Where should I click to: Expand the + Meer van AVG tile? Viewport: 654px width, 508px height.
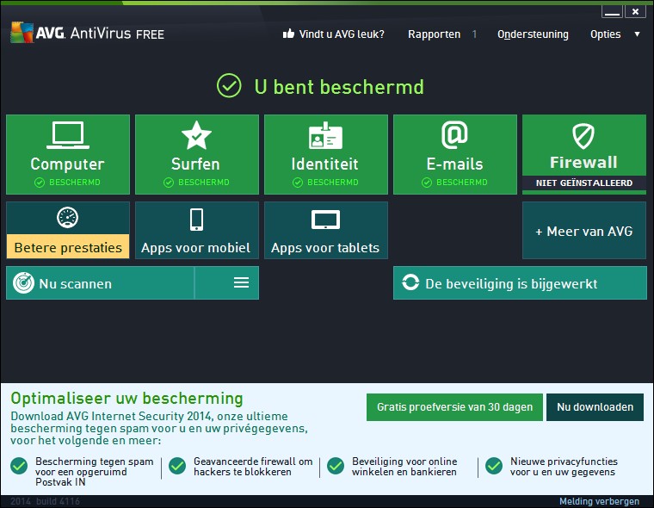click(x=583, y=231)
